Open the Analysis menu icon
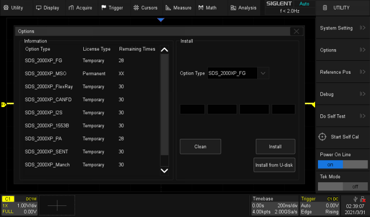The image size is (370, 217). 233,8
